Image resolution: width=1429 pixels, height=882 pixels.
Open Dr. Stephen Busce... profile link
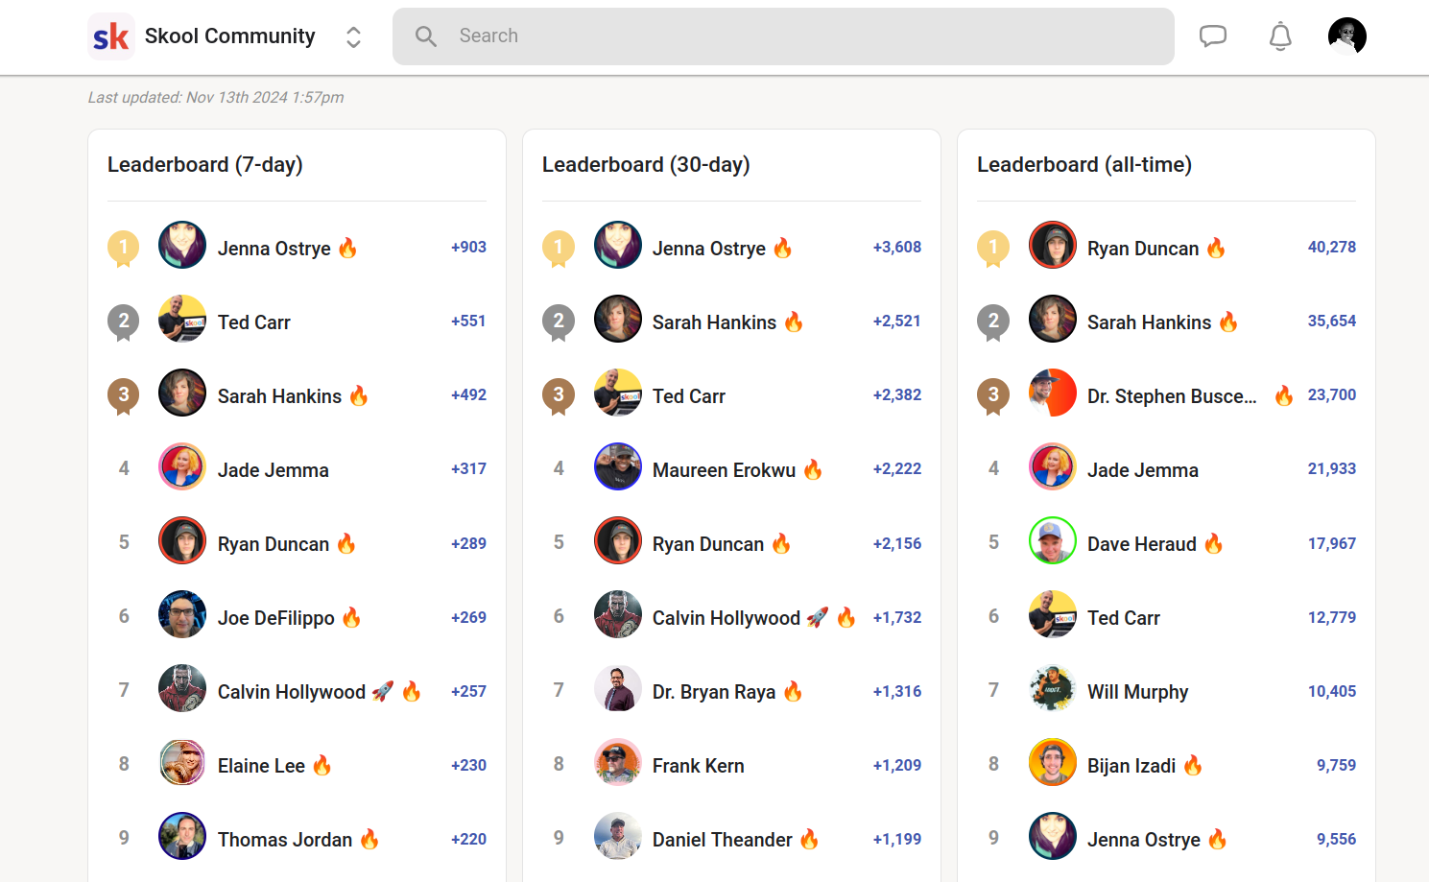(1172, 396)
